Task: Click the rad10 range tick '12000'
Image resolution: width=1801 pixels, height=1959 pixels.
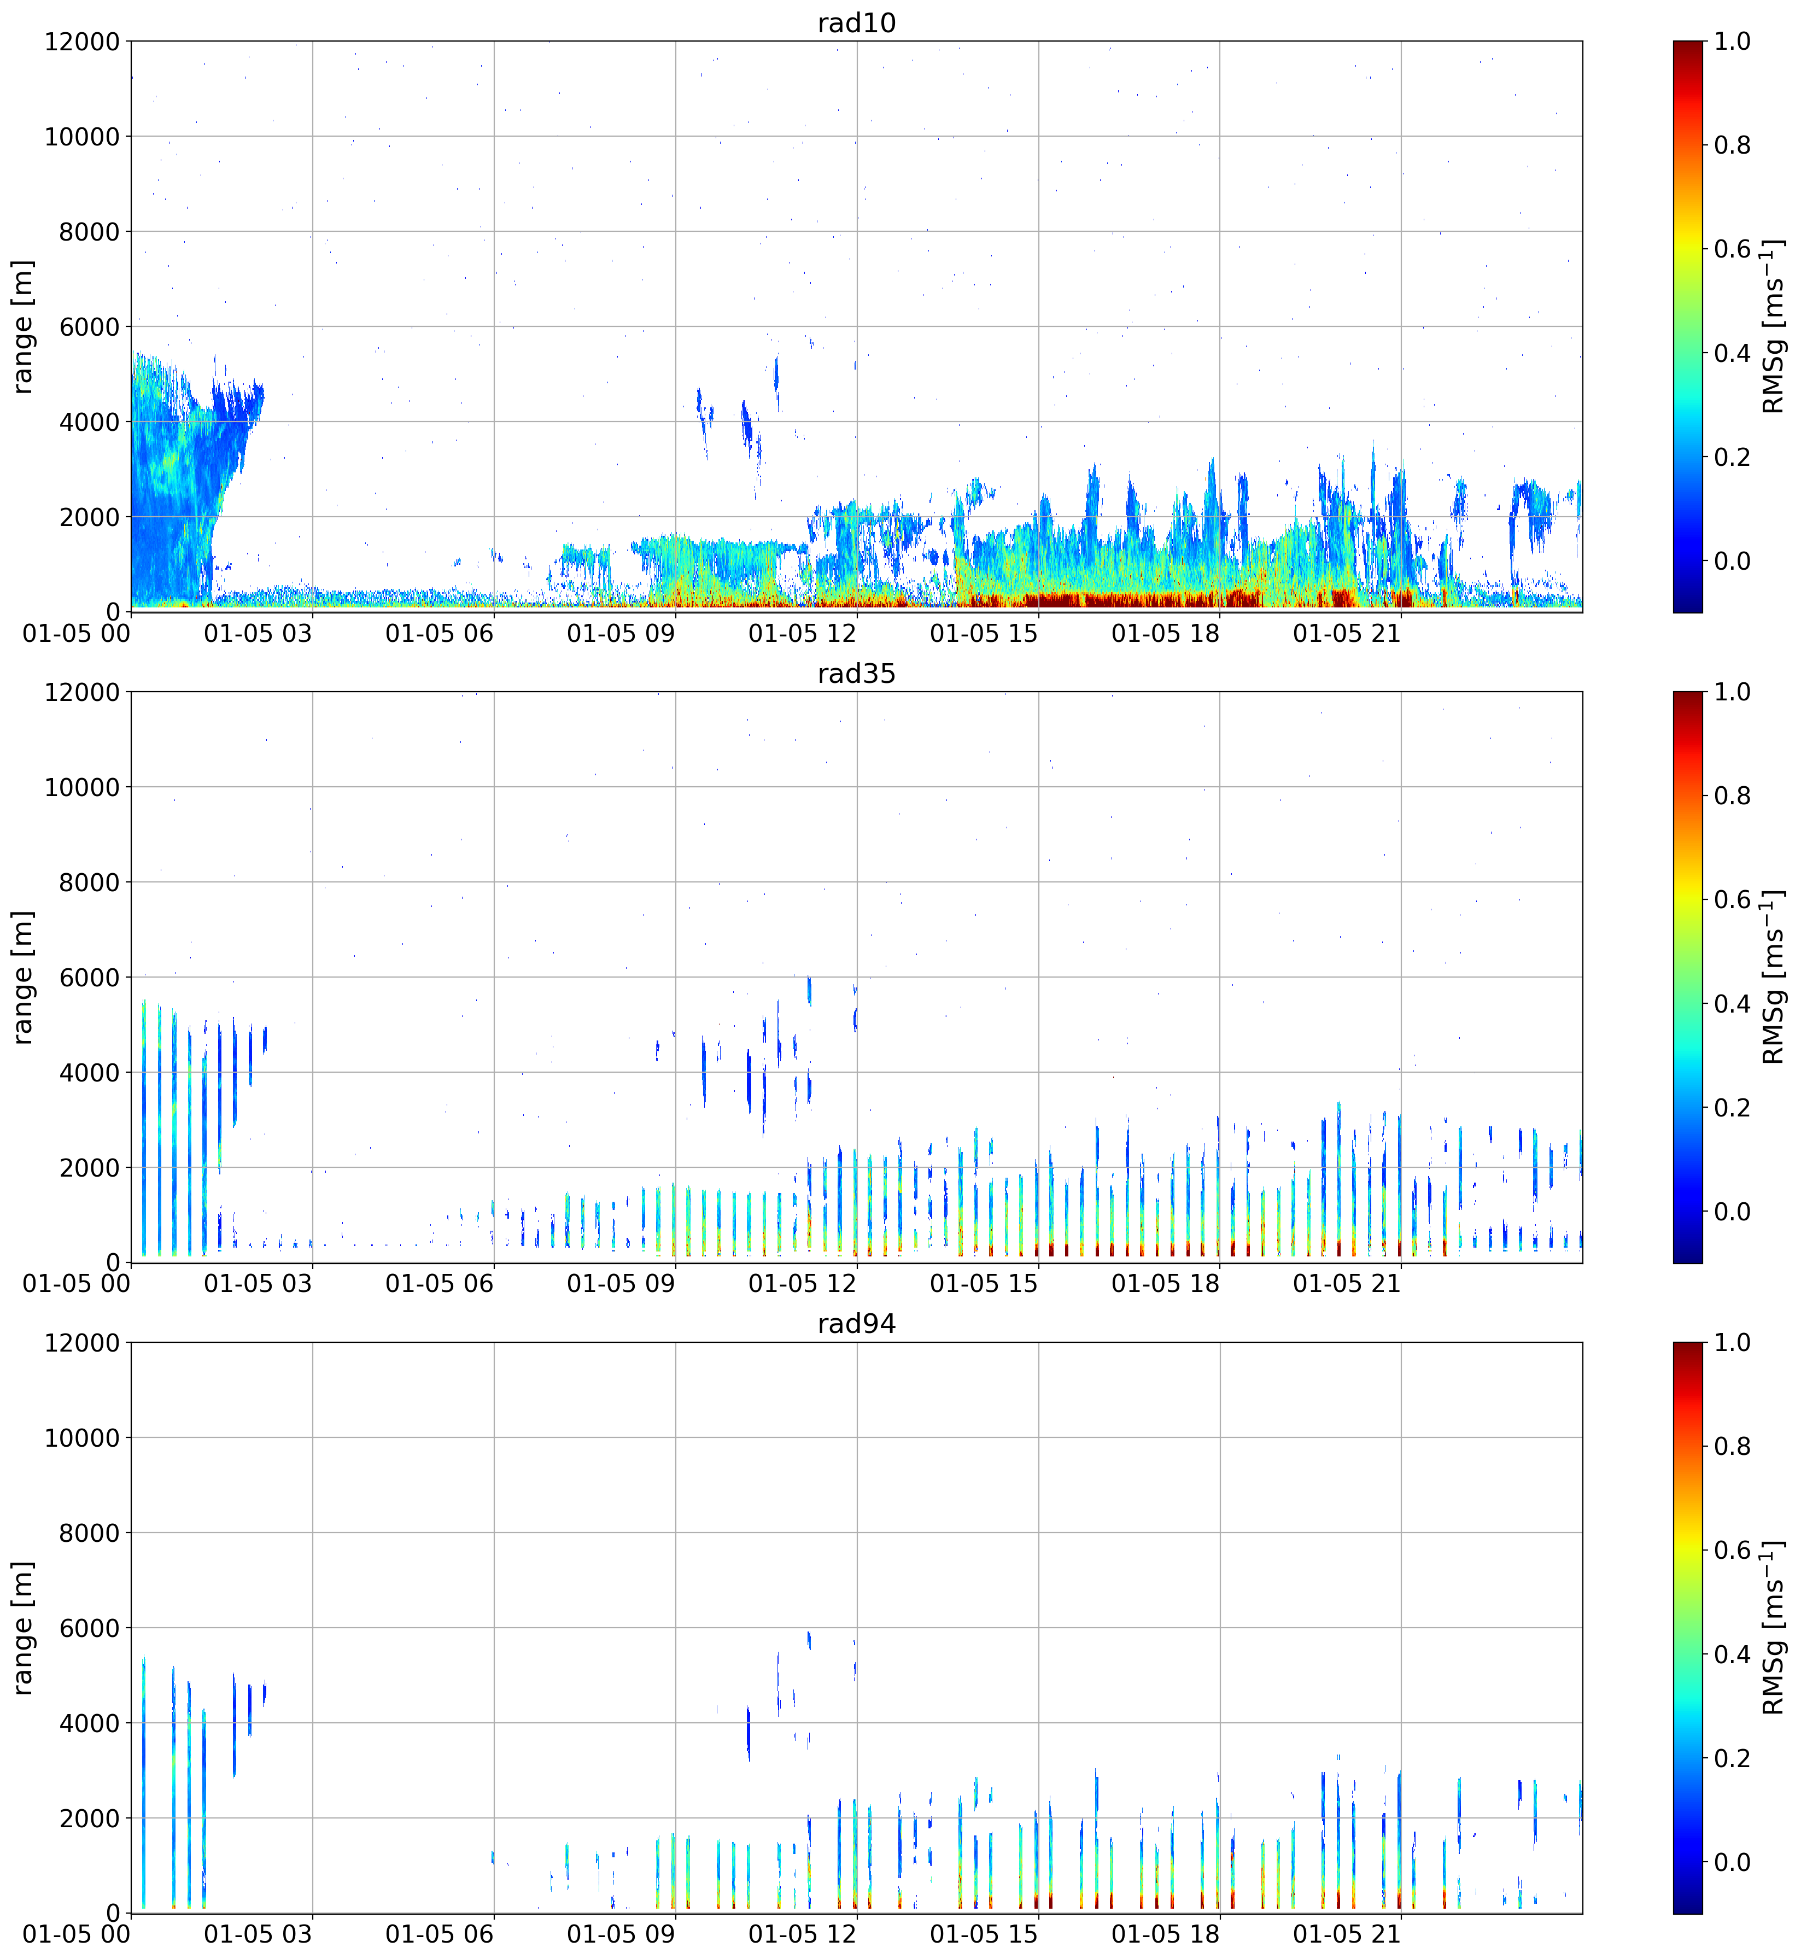Action: 82,42
